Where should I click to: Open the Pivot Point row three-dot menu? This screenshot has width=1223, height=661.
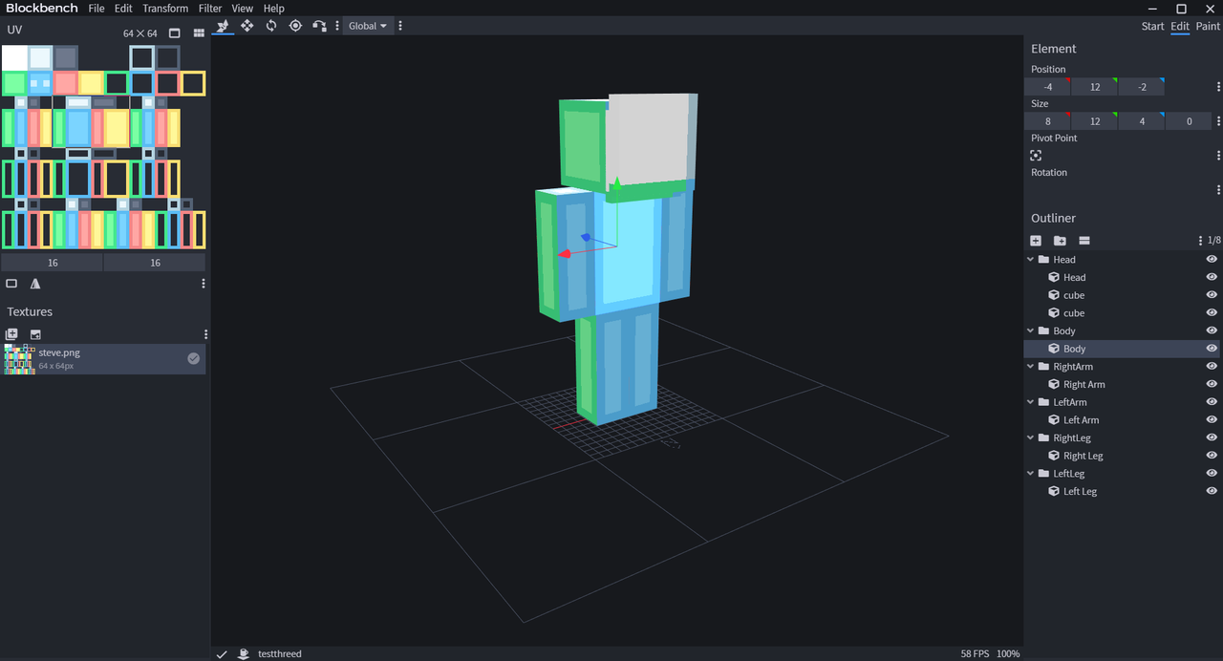click(1218, 156)
